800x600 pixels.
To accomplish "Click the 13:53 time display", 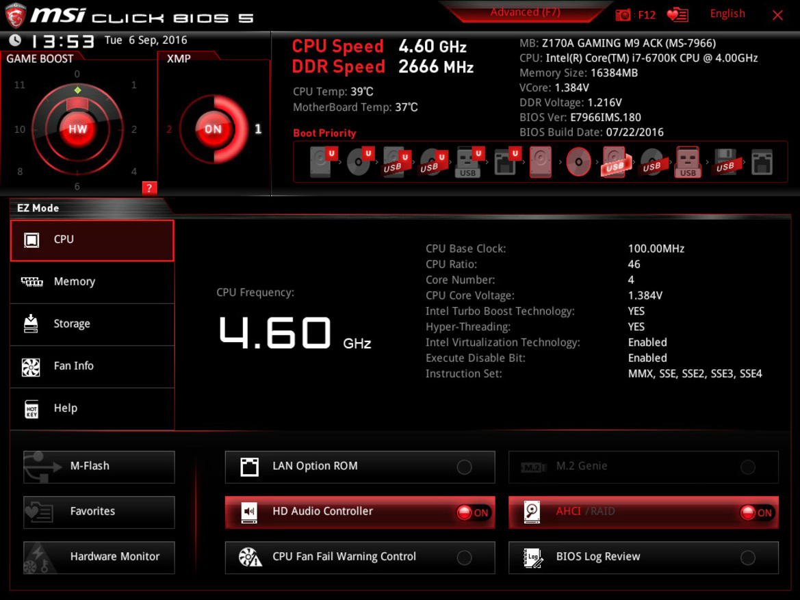I will pos(63,41).
